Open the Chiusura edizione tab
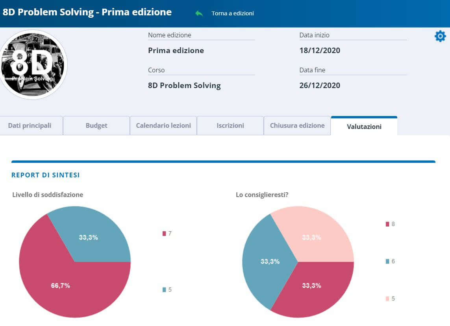This screenshot has height=326, width=450. [x=297, y=125]
